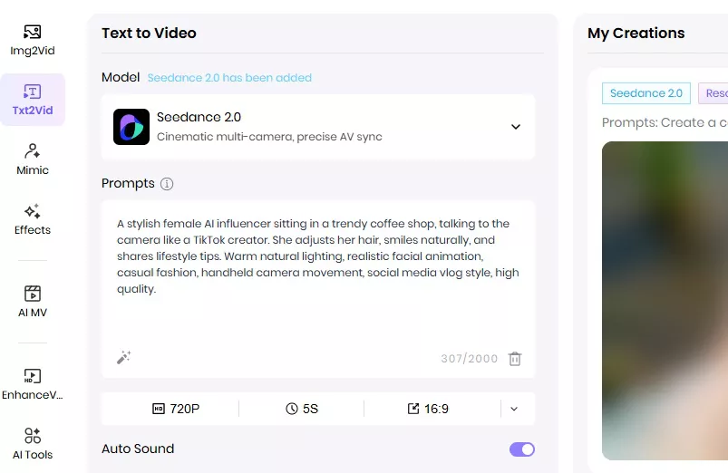Click the Seedance 2.0 tag in My Creations
Image resolution: width=728 pixels, height=473 pixels.
click(x=646, y=93)
